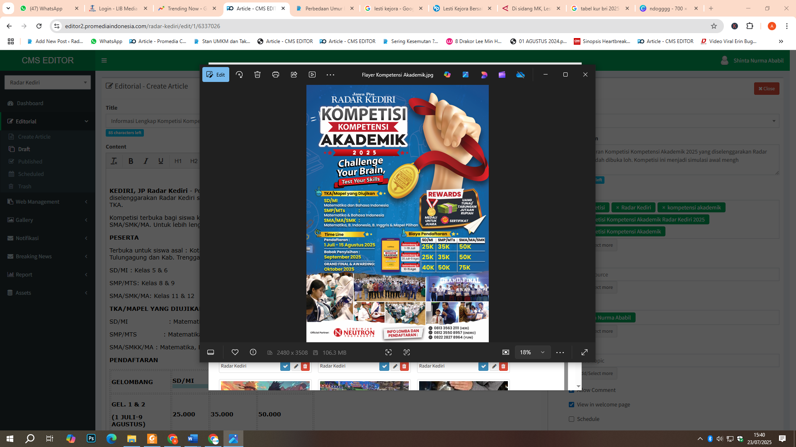Rotate the flyer image in Photos
The height and width of the screenshot is (447, 796).
(x=239, y=75)
